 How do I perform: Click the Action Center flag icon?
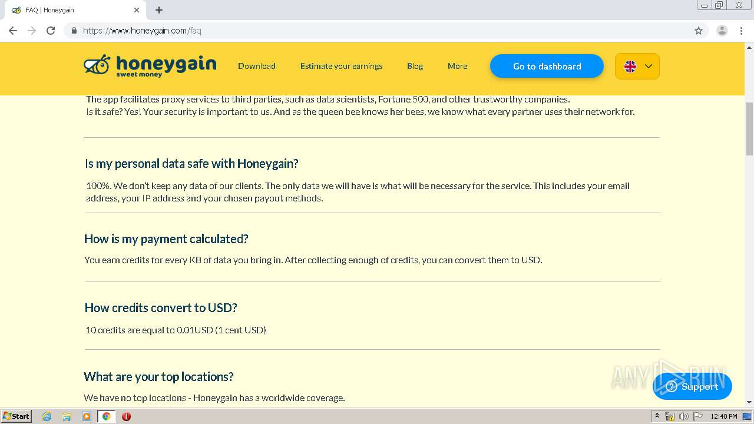[x=697, y=416]
